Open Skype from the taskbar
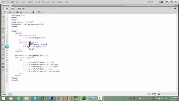The width and height of the screenshot is (179, 101). (x=35, y=98)
